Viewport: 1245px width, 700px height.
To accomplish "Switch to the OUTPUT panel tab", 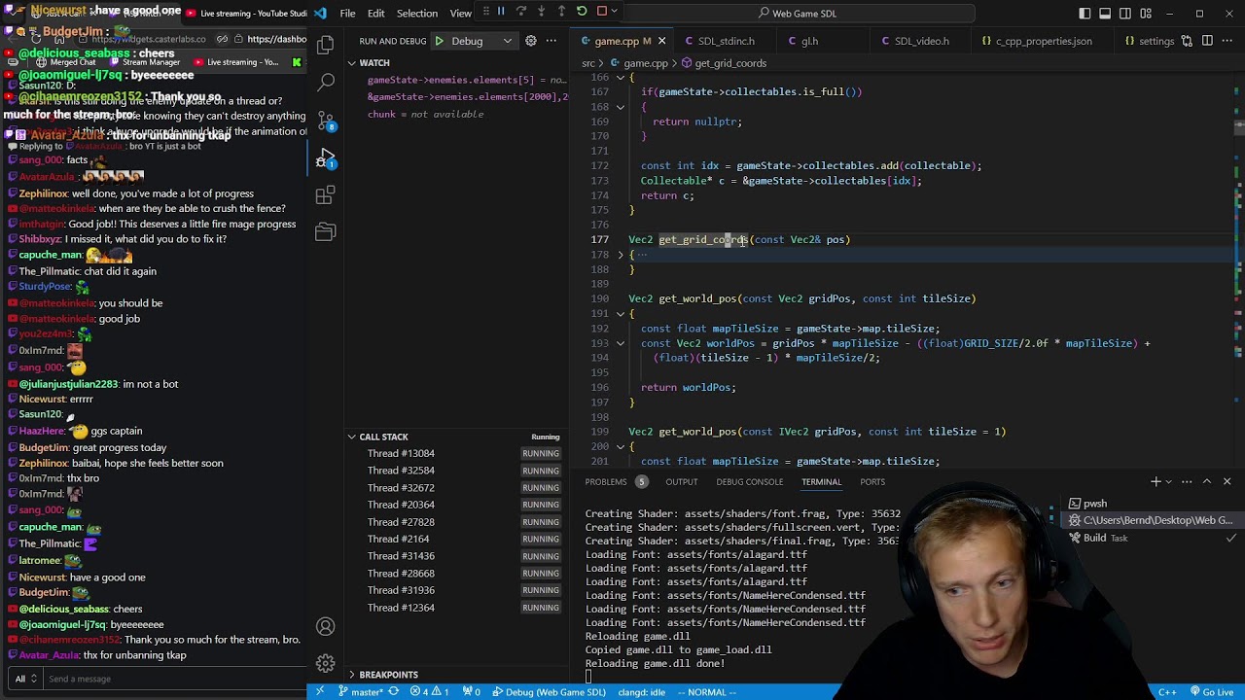I will 682,481.
